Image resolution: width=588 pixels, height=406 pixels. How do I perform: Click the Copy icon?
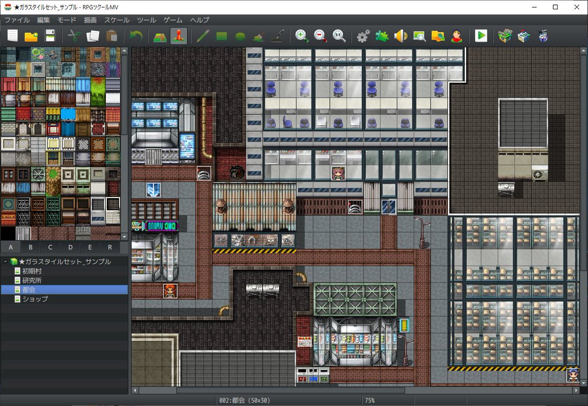93,36
